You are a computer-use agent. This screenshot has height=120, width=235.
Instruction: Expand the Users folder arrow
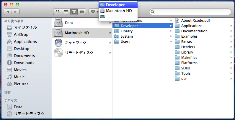[171, 42]
